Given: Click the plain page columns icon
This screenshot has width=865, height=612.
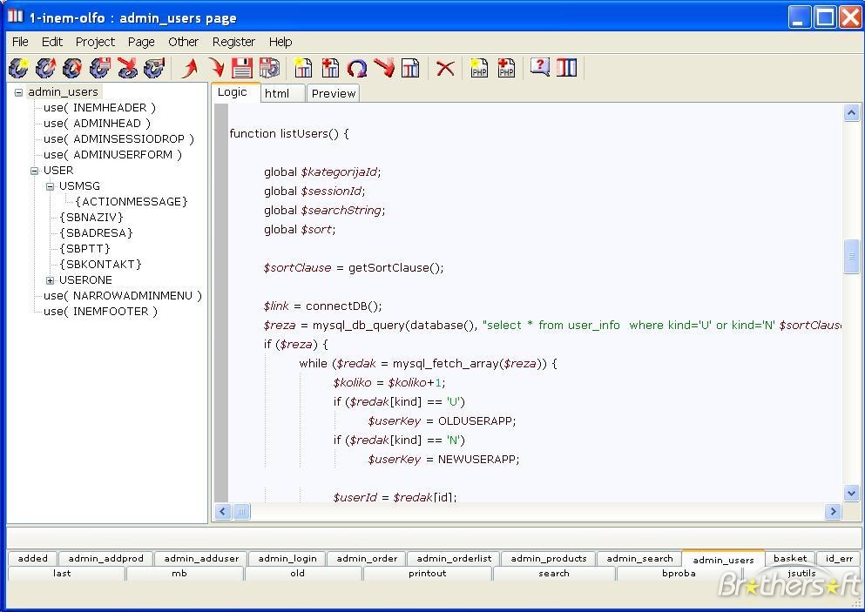Looking at the screenshot, I should pyautogui.click(x=410, y=69).
